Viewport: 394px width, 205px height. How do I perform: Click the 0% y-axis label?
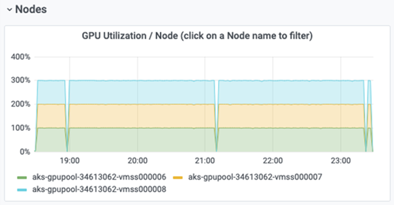click(x=24, y=152)
